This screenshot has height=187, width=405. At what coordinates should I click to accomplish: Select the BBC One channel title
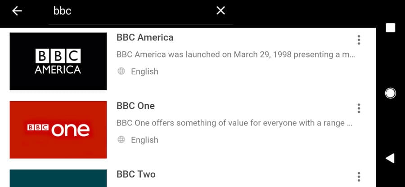[x=135, y=106]
